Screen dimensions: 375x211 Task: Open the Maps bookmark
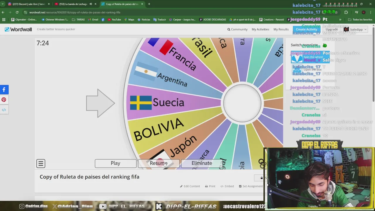[x=129, y=20]
